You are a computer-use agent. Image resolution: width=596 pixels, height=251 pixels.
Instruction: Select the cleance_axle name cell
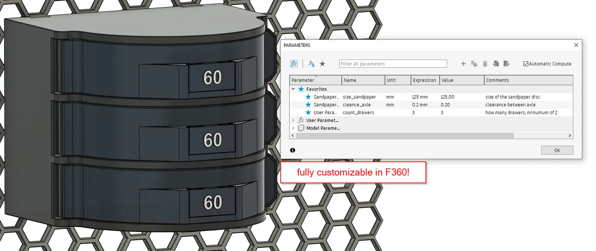(356, 105)
